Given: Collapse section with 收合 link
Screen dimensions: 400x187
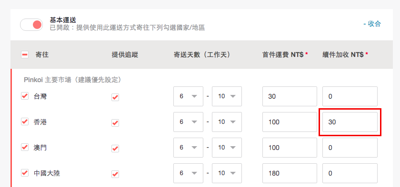Looking at the screenshot, I should point(372,24).
